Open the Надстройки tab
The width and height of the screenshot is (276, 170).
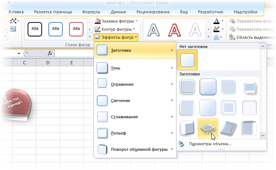pos(246,12)
